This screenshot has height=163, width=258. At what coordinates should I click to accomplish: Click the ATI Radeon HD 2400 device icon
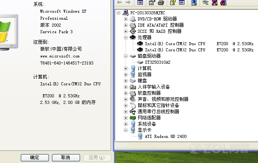[x=140, y=136]
